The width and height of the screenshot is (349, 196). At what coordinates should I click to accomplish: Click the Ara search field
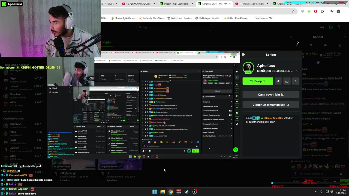[x=174, y=27]
